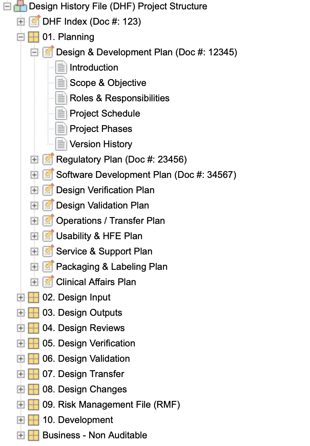
Task: Select the Usability & HFE Plan item
Action: click(99, 236)
